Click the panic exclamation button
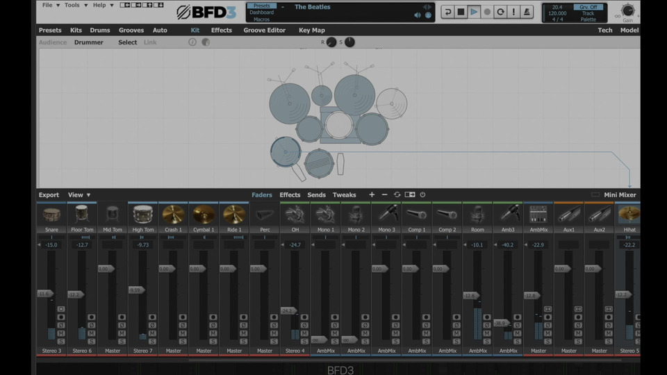Image resolution: width=667 pixels, height=375 pixels. coord(513,12)
